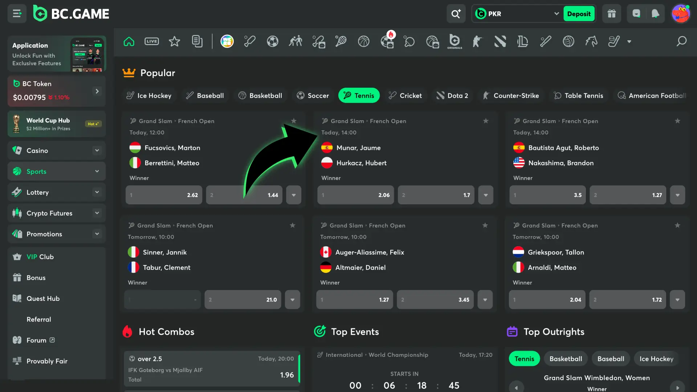
Task: Select the cricket bat sport icon
Action: 250,41
